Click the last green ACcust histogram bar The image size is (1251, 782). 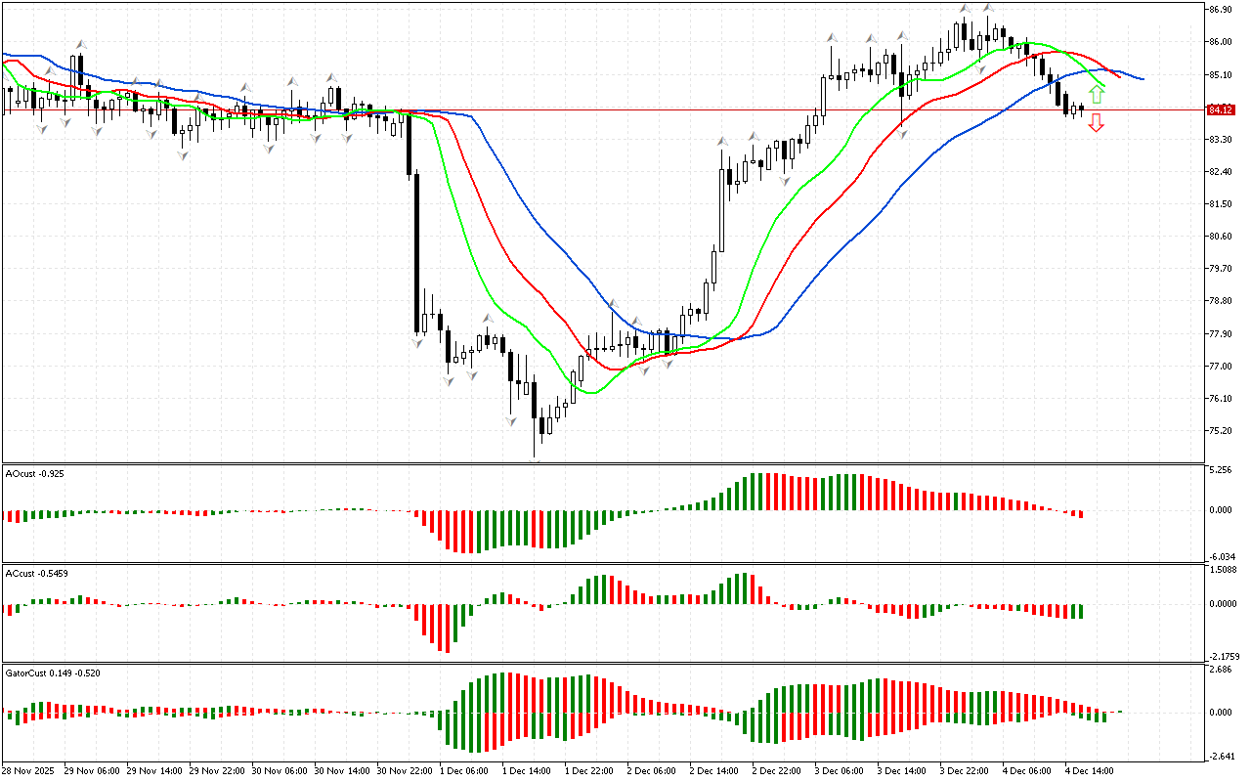pyautogui.click(x=1081, y=611)
